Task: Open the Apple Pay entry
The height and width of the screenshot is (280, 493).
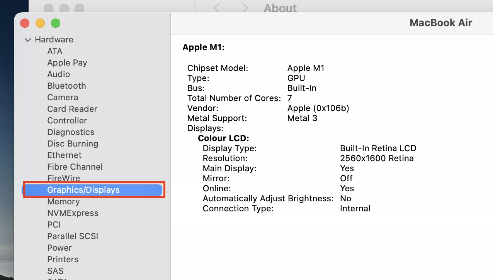Action: click(x=67, y=63)
